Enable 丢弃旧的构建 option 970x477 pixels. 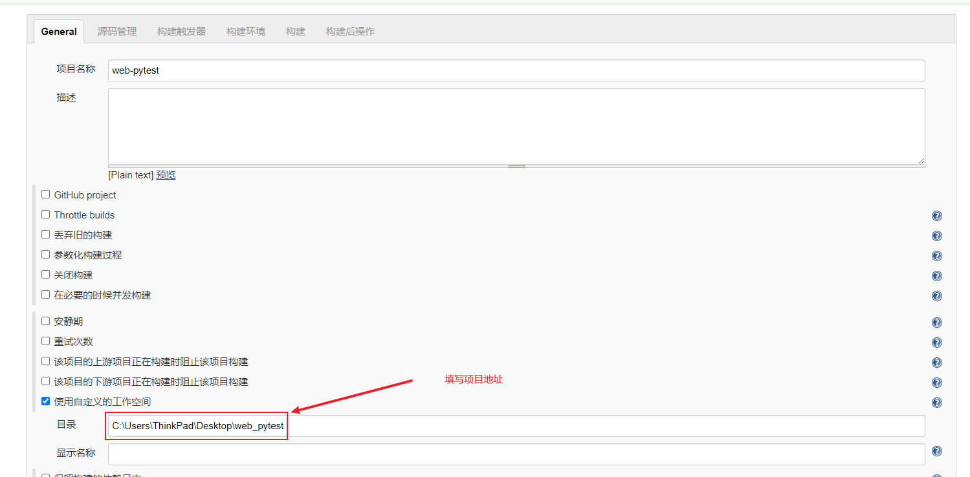(x=45, y=234)
